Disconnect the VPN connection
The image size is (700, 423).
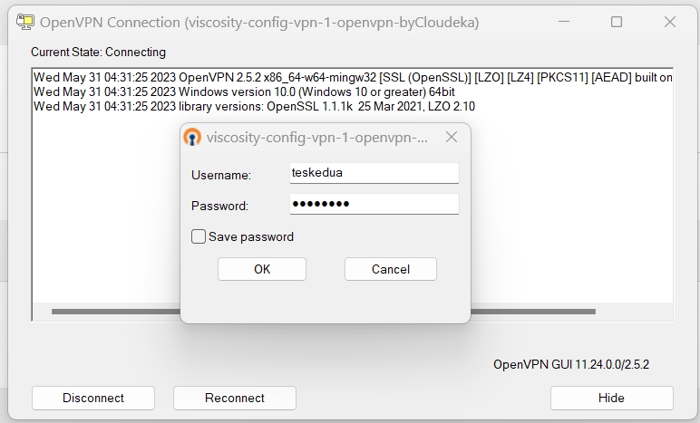93,398
